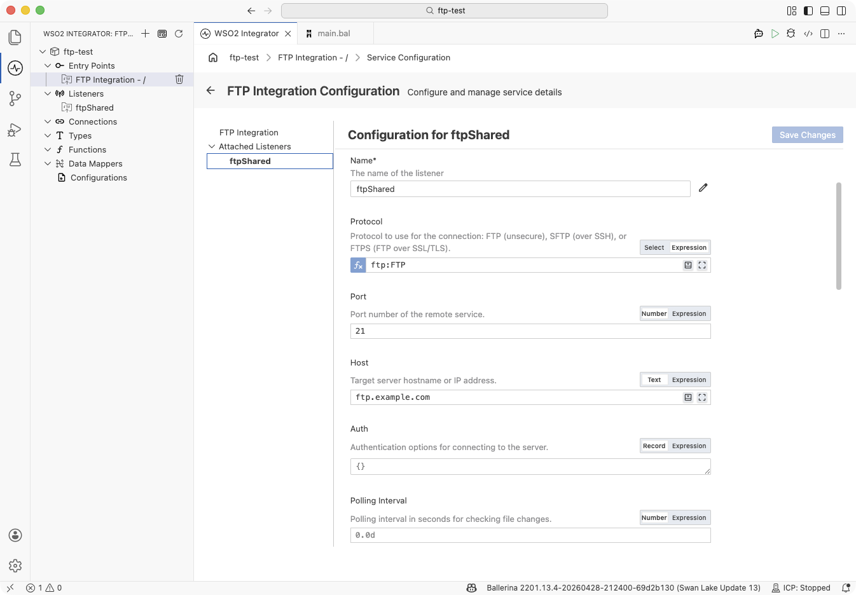Select ftpShared under Attached Listeners

pos(270,161)
